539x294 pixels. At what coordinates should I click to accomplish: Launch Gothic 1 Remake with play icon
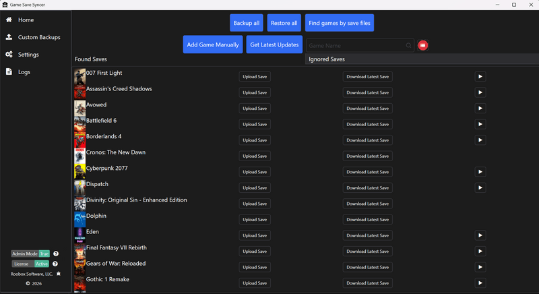[480, 283]
